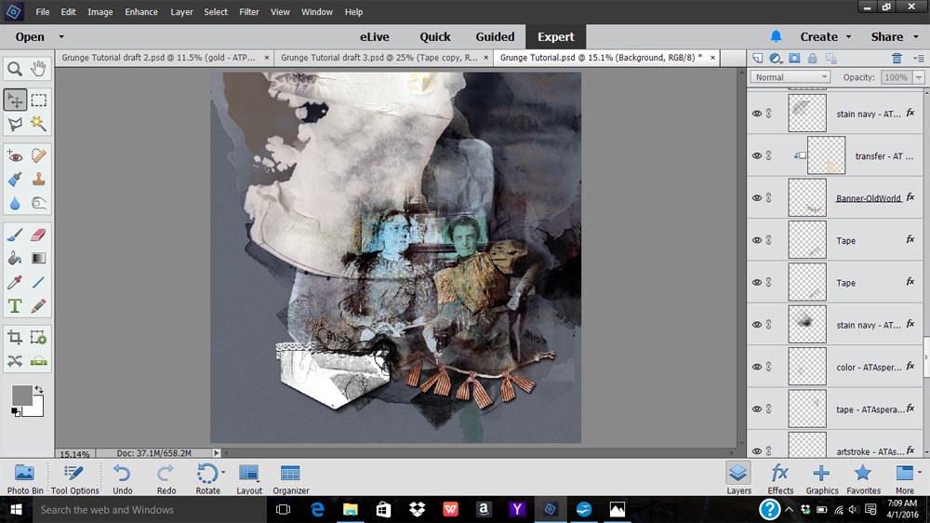The width and height of the screenshot is (930, 523).
Task: Select the Clone Stamp tool
Action: [38, 180]
